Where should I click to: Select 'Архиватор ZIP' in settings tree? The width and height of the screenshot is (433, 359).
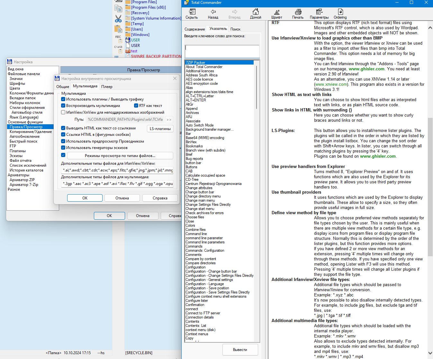tap(22, 180)
